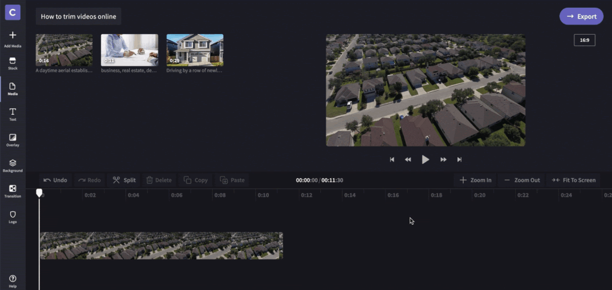612x290 pixels.
Task: Open the Stock library in sidebar
Action: point(13,63)
